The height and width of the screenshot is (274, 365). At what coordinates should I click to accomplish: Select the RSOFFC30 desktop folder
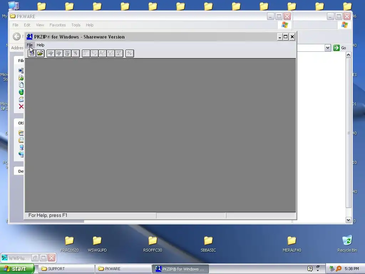tap(153, 244)
